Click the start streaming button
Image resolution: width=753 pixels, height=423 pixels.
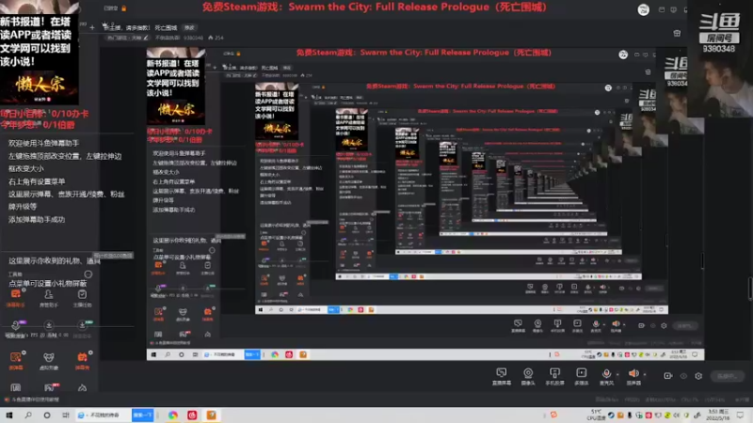pos(727,376)
